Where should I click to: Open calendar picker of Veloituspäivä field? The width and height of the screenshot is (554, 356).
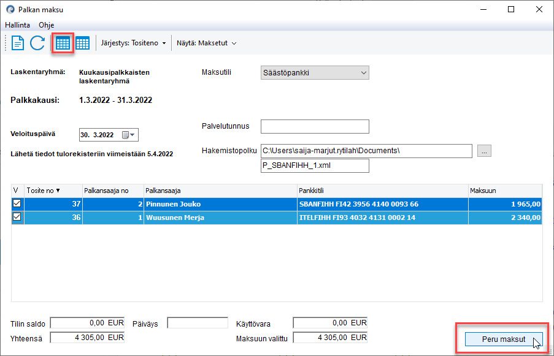click(x=128, y=135)
